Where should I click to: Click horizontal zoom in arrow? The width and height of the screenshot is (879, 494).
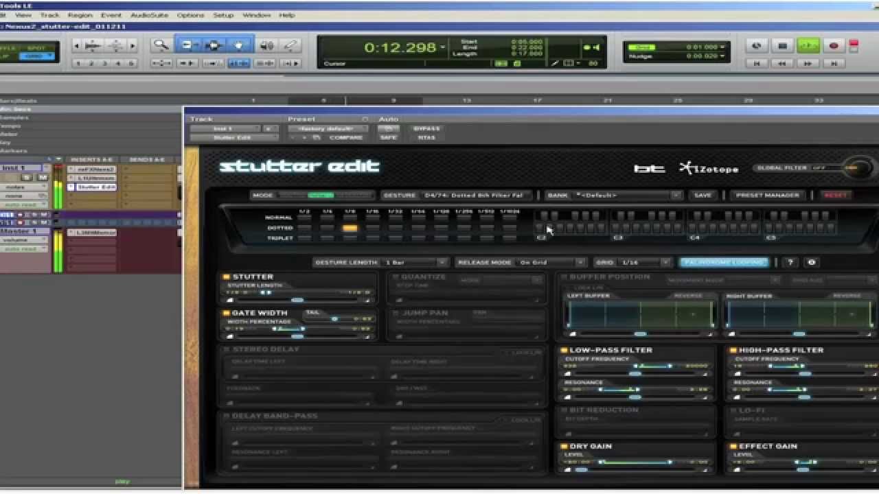133,45
